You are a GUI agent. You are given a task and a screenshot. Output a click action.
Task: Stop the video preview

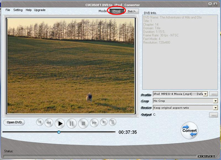[83, 123]
